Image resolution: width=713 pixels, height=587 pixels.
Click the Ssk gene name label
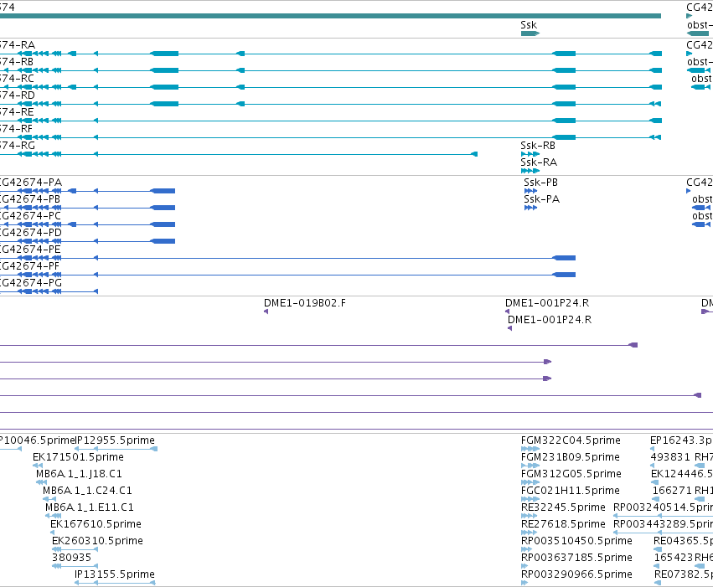529,25
